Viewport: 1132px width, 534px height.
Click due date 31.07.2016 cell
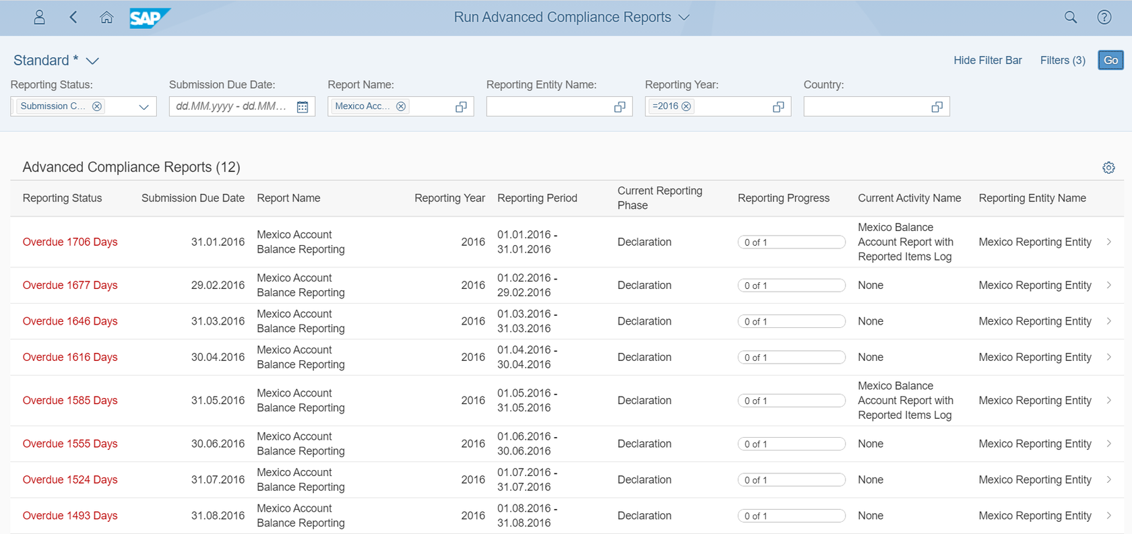click(x=218, y=479)
